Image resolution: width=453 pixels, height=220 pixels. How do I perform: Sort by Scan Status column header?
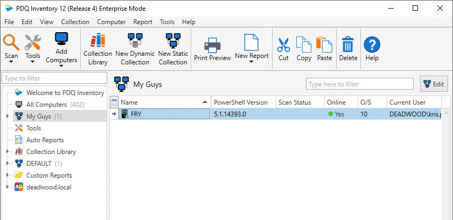[x=300, y=102]
